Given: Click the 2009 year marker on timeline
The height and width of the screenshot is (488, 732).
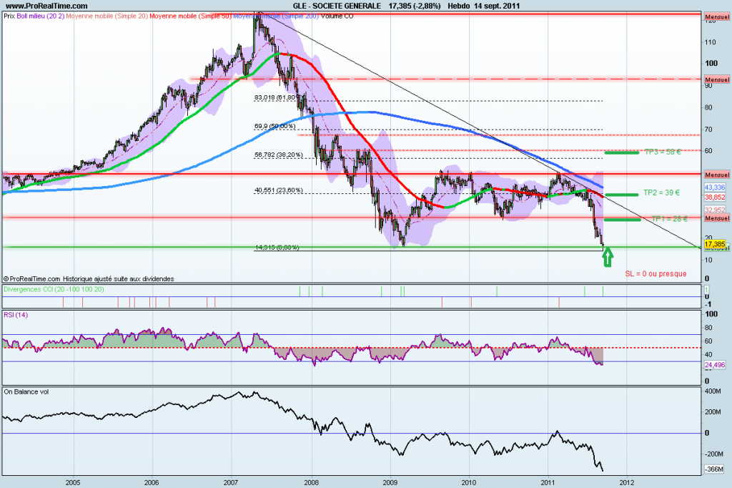Looking at the screenshot, I should (x=390, y=482).
